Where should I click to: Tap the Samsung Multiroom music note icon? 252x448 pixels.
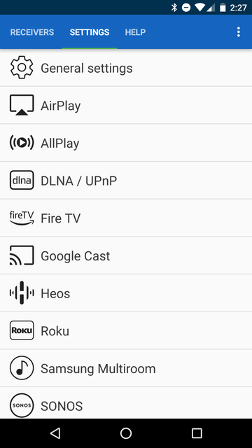22,368
